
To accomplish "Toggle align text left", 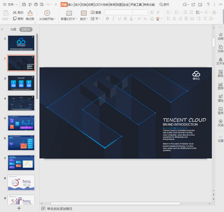I will click(x=169, y=19).
